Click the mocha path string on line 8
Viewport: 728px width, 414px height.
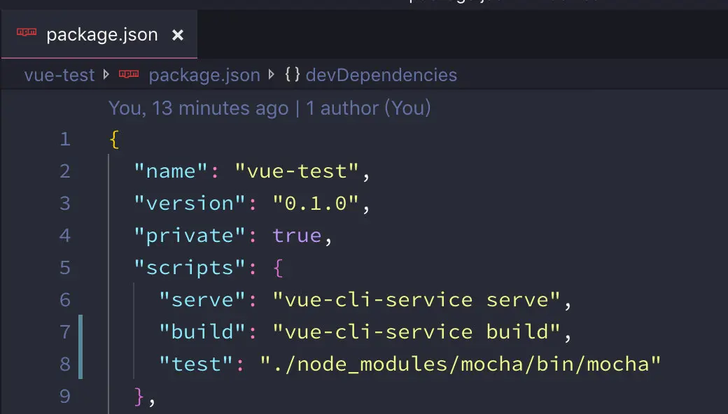pyautogui.click(x=461, y=364)
